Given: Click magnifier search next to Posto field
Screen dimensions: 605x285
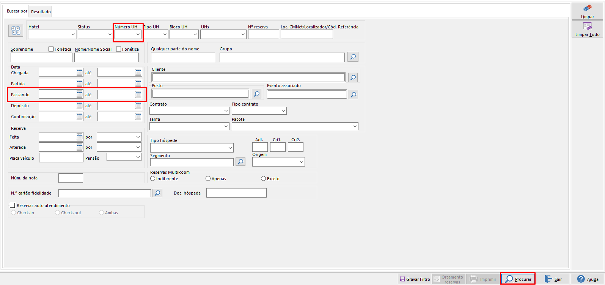Looking at the screenshot, I should tap(256, 93).
